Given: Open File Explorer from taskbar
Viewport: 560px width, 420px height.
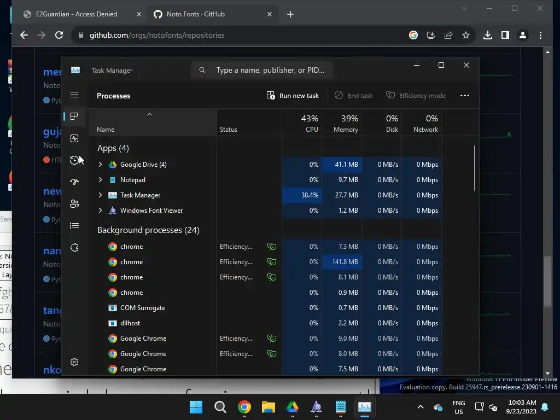Looking at the screenshot, I should [x=268, y=407].
